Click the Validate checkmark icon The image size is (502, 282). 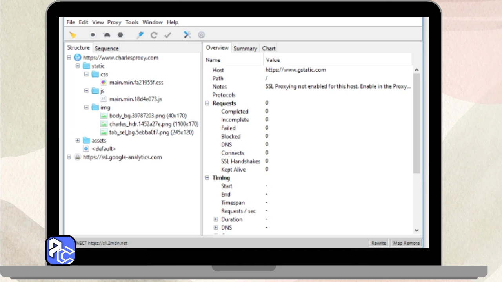(x=168, y=35)
